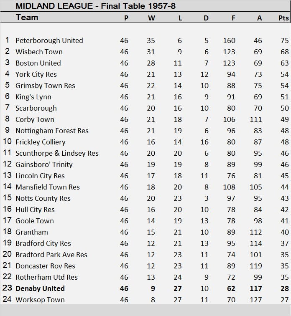
Task: Select Boston United in the table
Action: coord(38,63)
